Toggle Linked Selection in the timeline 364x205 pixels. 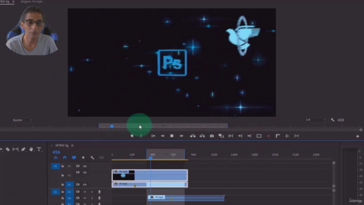point(74,158)
